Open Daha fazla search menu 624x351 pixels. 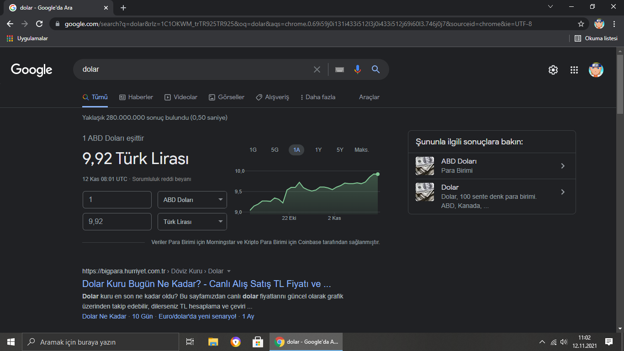[318, 97]
